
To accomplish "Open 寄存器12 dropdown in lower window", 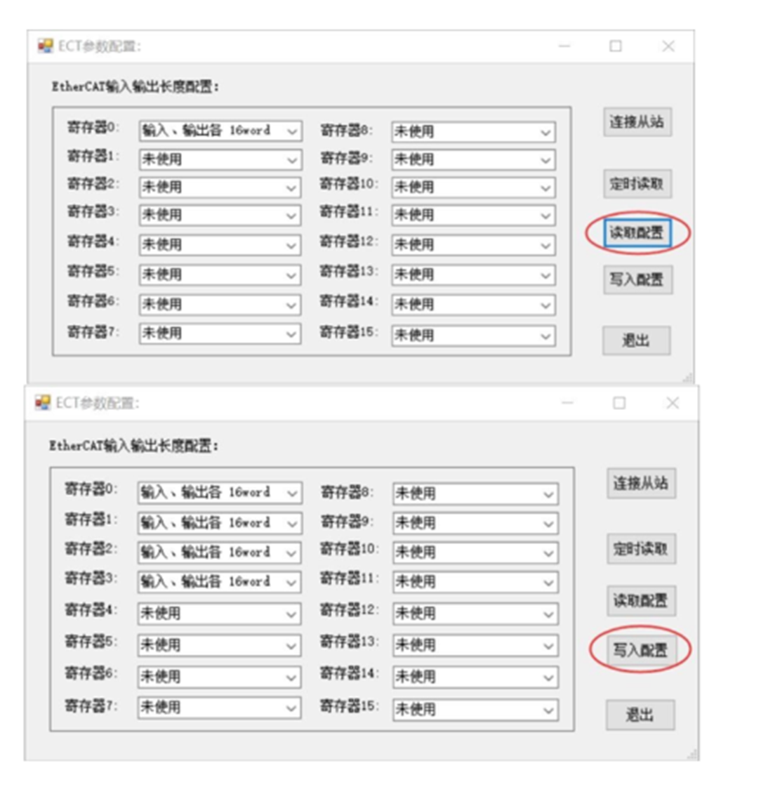I will [475, 614].
